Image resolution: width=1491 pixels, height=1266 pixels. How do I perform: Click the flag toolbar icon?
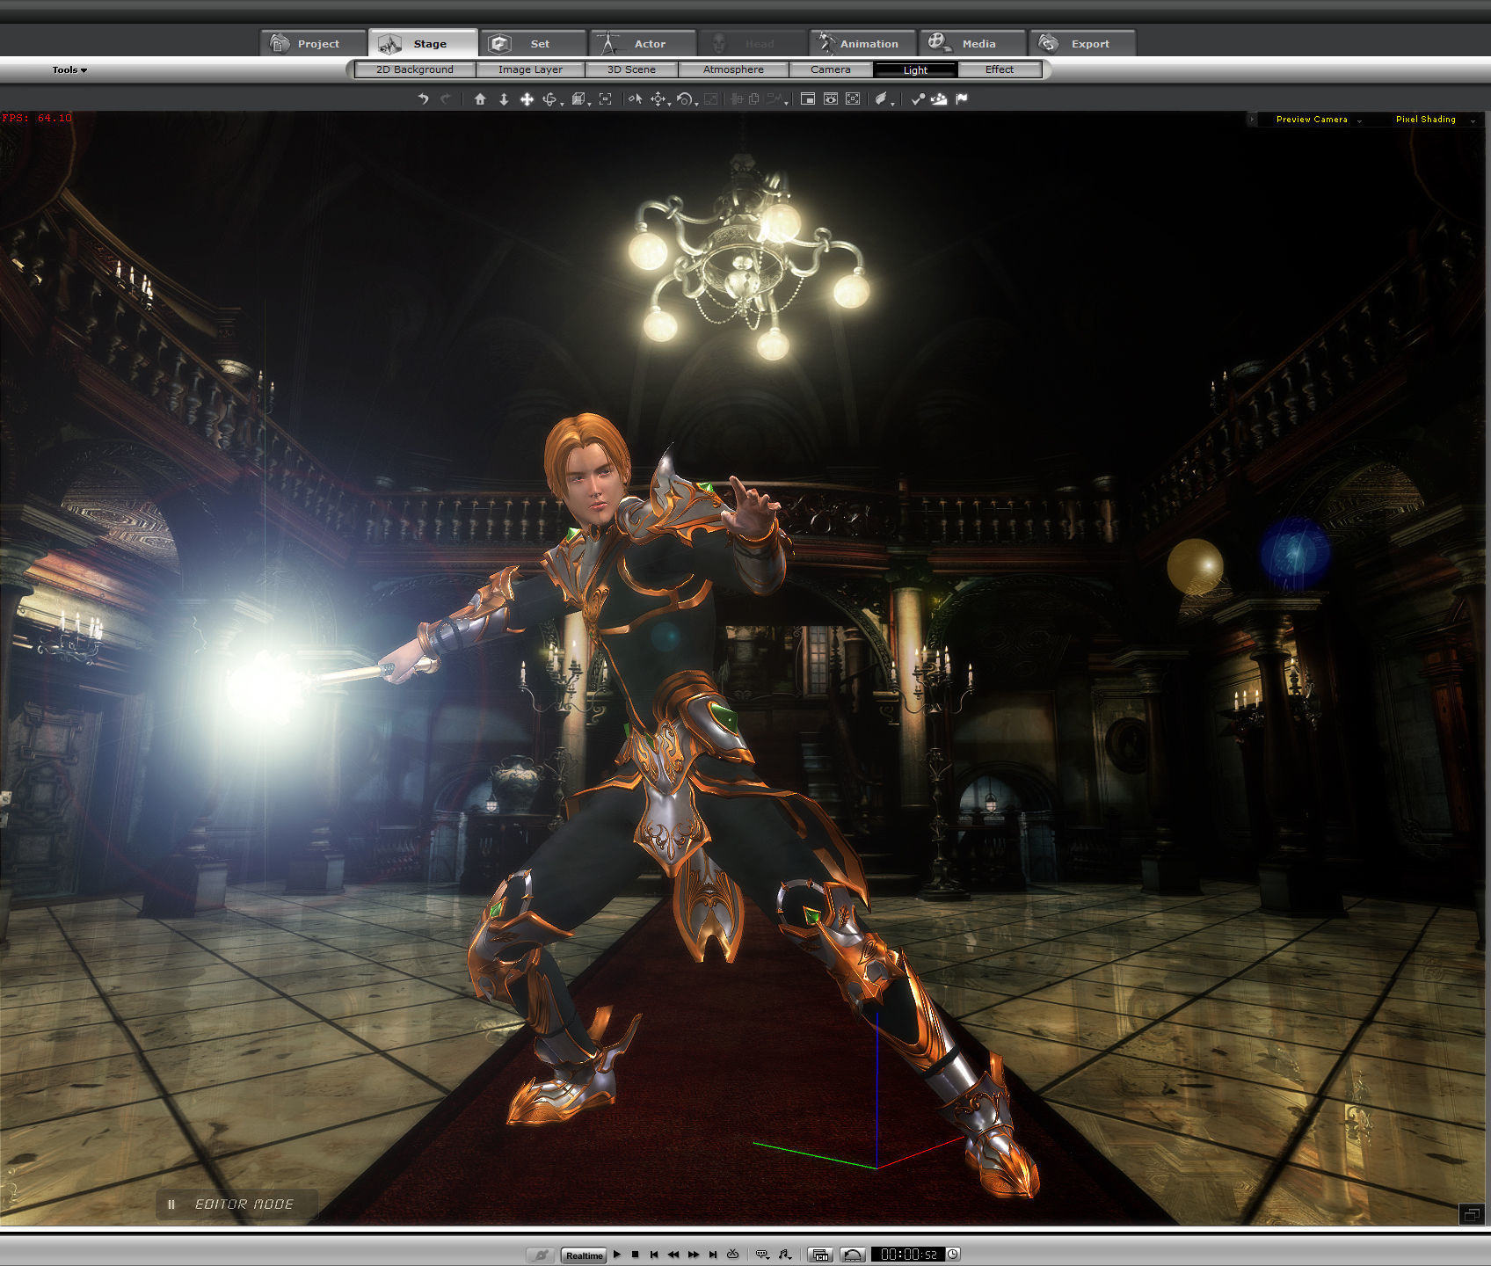(x=962, y=99)
